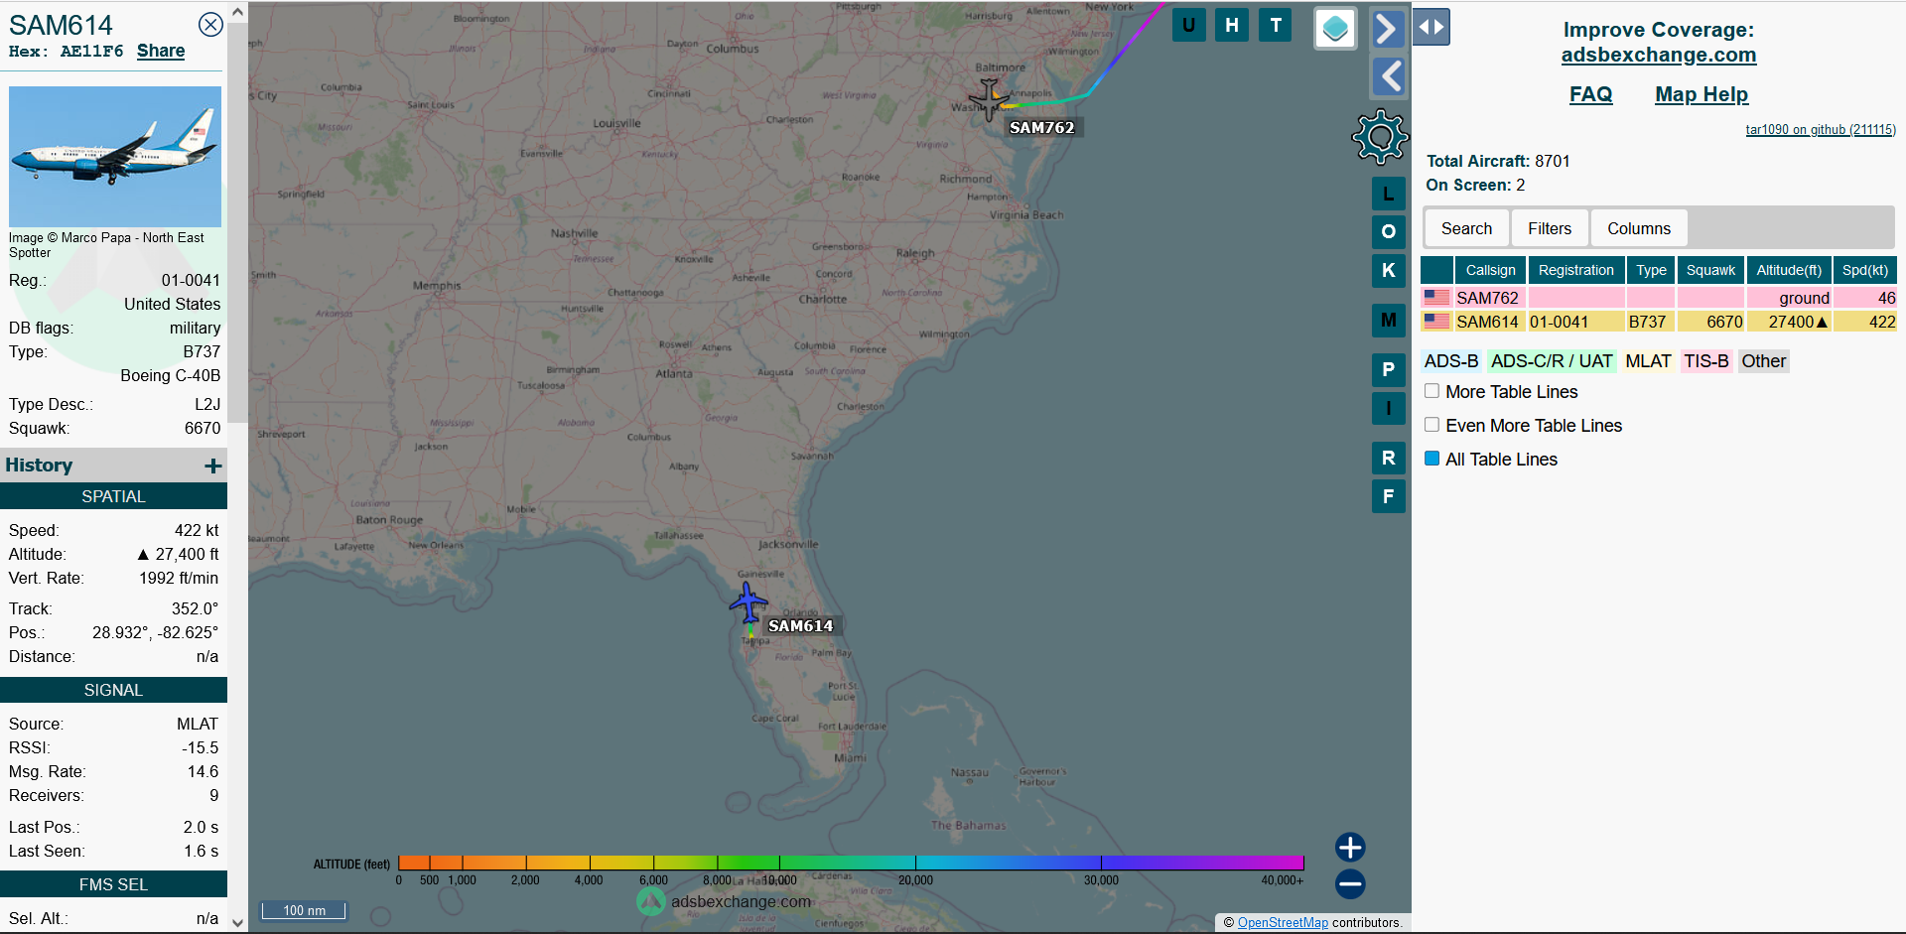The image size is (1906, 934).
Task: Click the left chevron sidebar button
Action: tap(1388, 76)
